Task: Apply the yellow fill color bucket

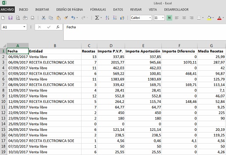Action: 209,18
